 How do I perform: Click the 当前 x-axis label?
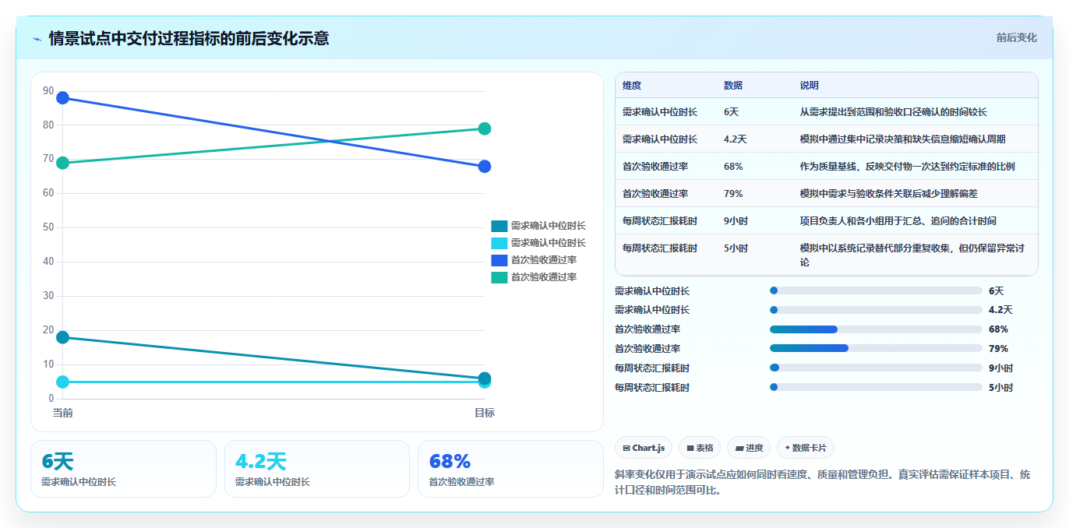pyautogui.click(x=63, y=413)
